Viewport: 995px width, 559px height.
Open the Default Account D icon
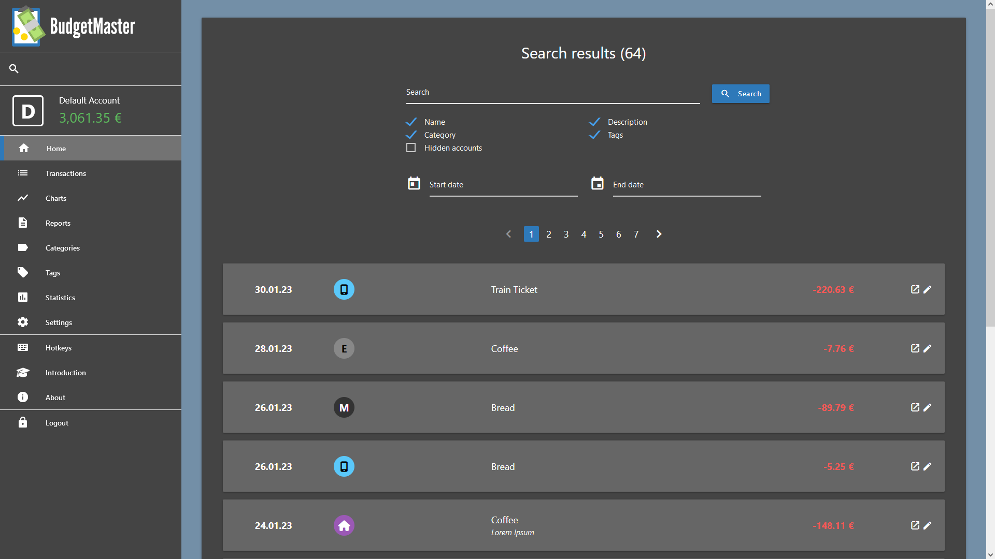point(28,111)
